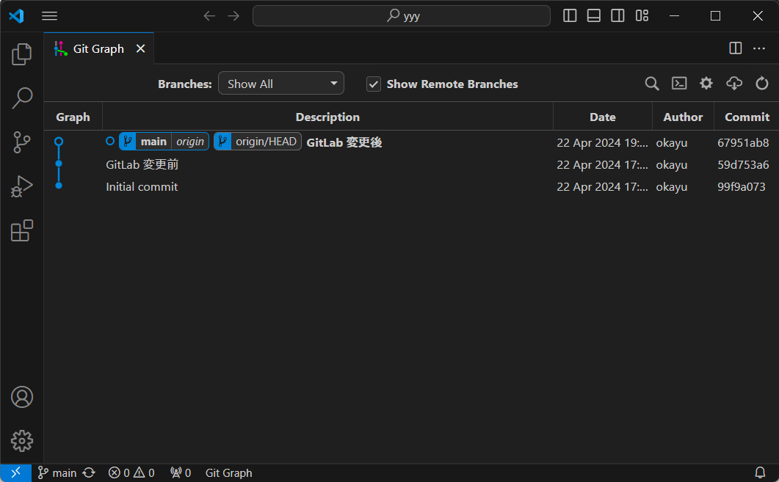Fetch from remote using the cloud download icon
The image size is (779, 482).
[x=733, y=83]
